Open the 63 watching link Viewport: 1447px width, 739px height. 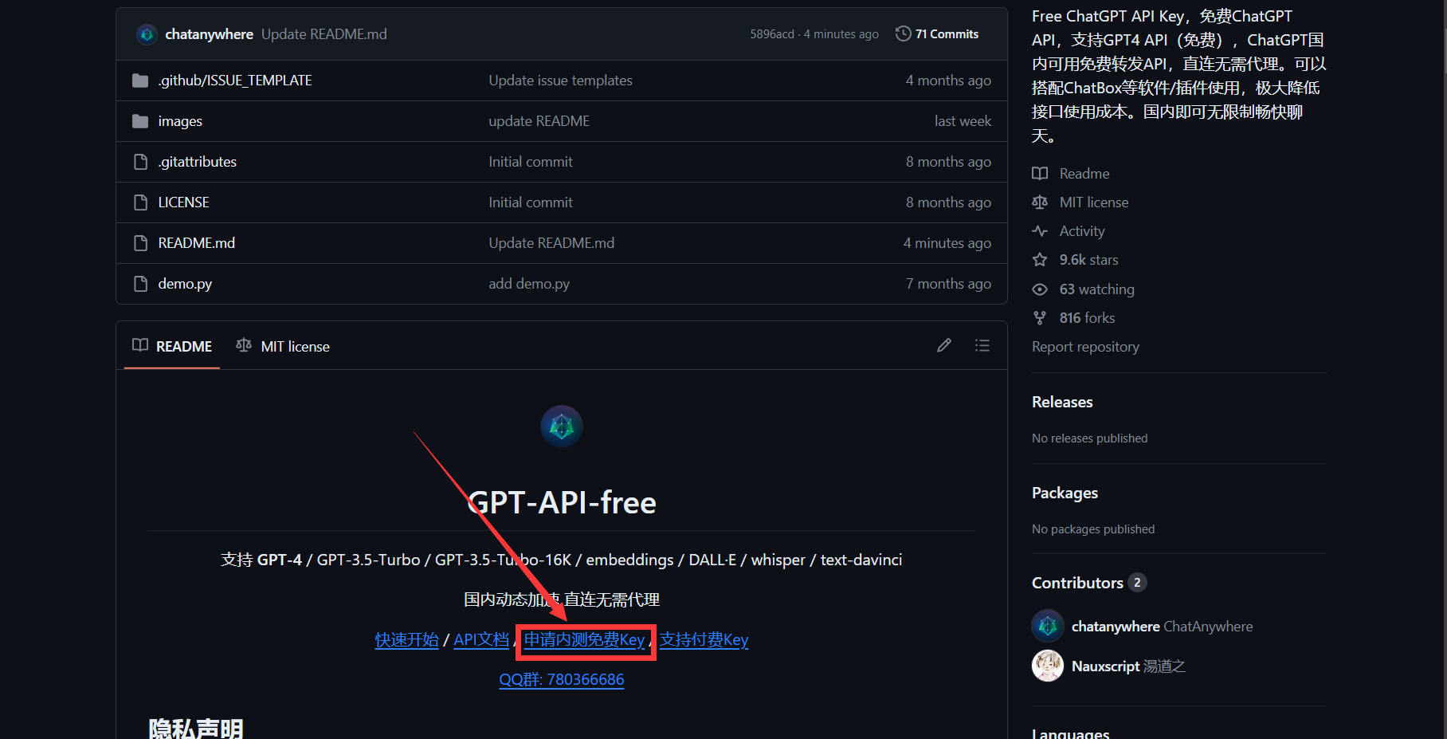pos(1096,289)
